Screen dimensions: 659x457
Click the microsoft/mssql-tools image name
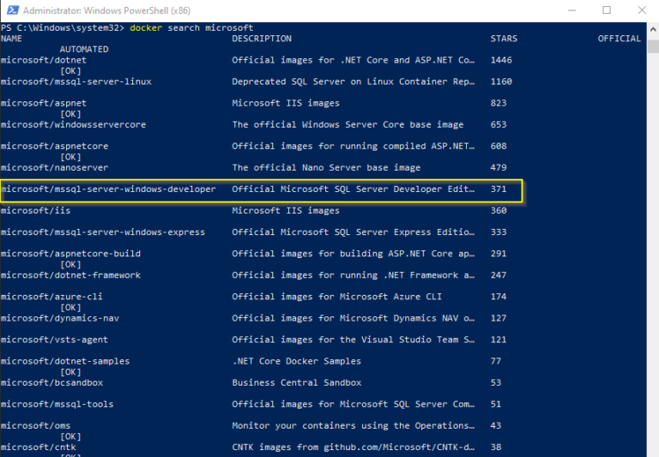click(57, 404)
